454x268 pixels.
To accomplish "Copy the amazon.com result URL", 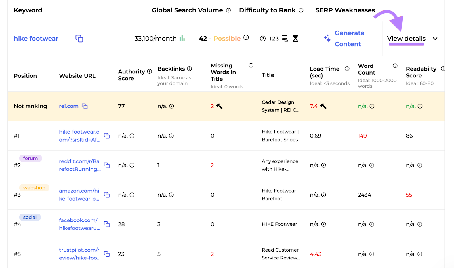I will coord(107,195).
